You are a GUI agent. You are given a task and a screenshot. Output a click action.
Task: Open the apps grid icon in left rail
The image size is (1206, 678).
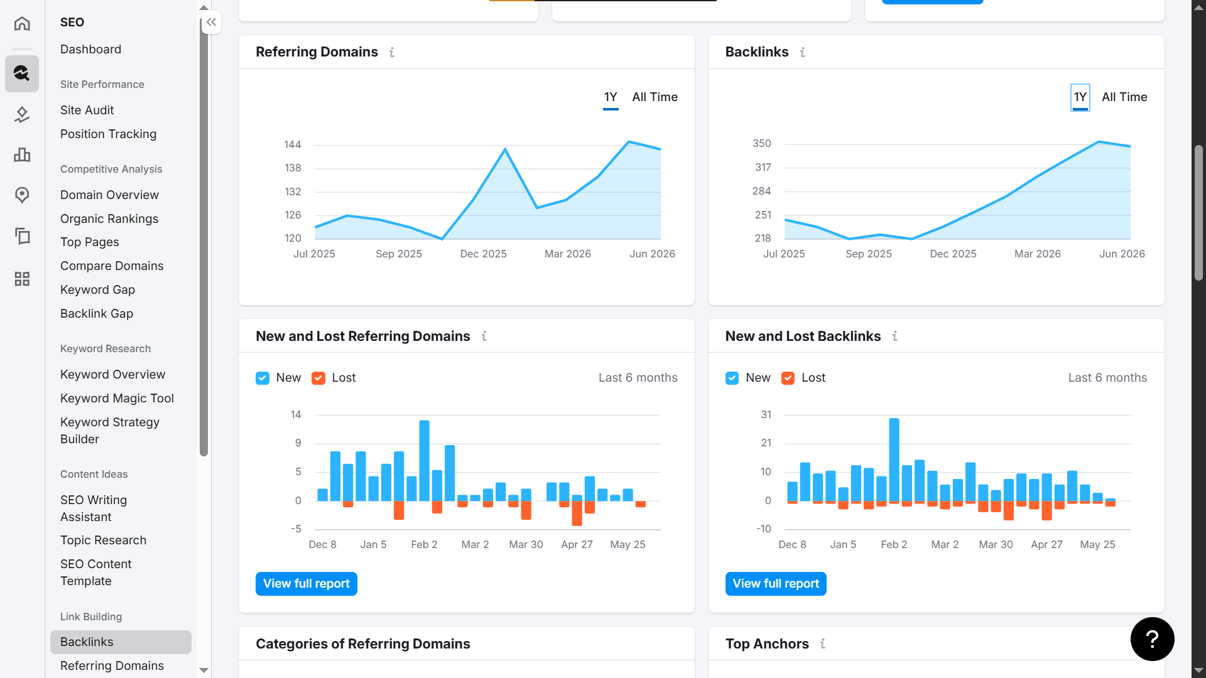[22, 279]
